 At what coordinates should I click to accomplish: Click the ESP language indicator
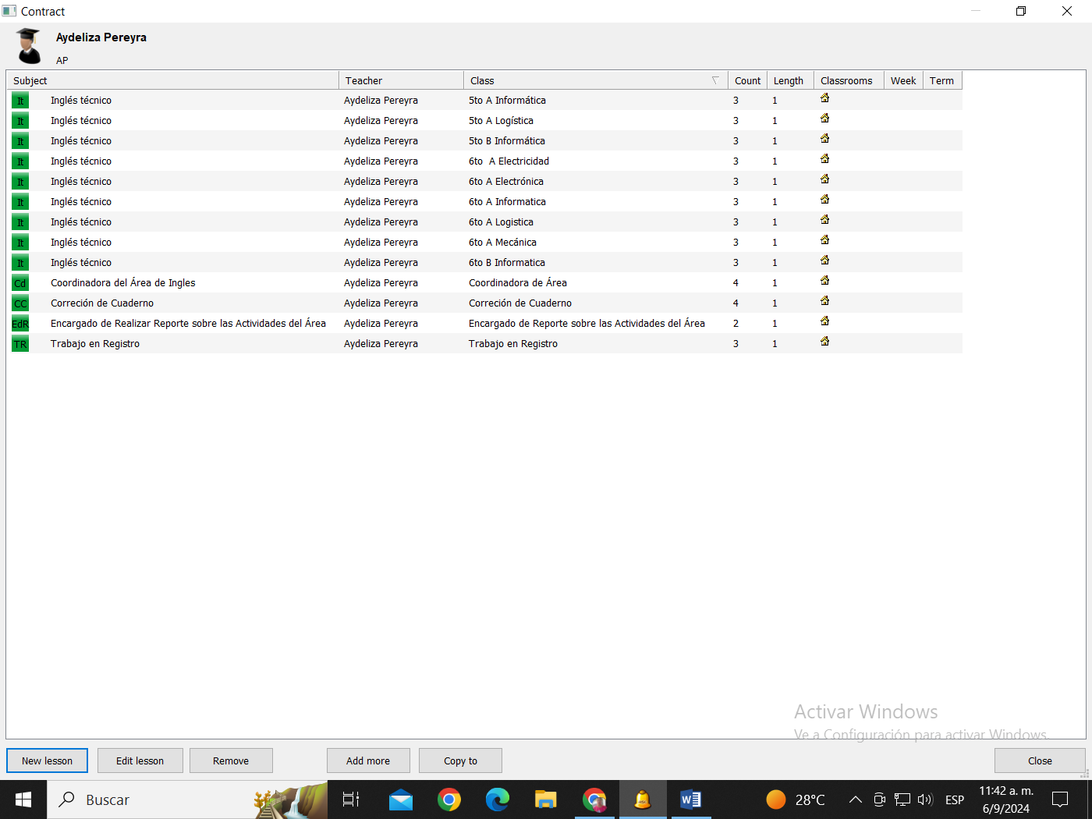coord(954,799)
